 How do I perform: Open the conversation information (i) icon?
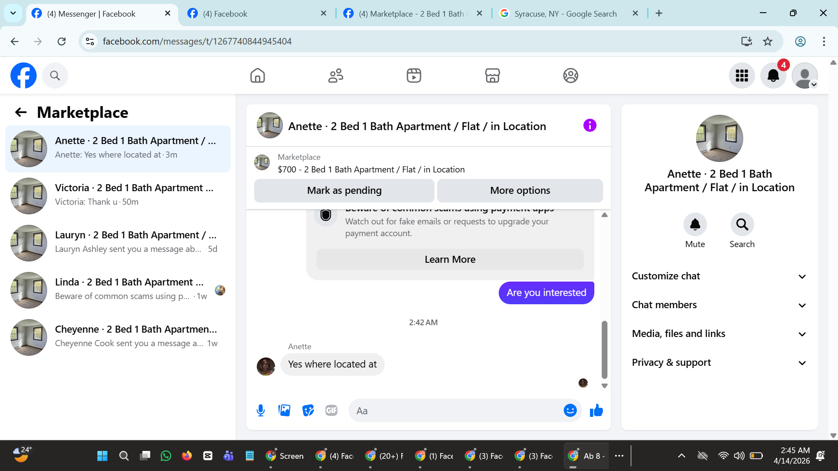pos(590,126)
